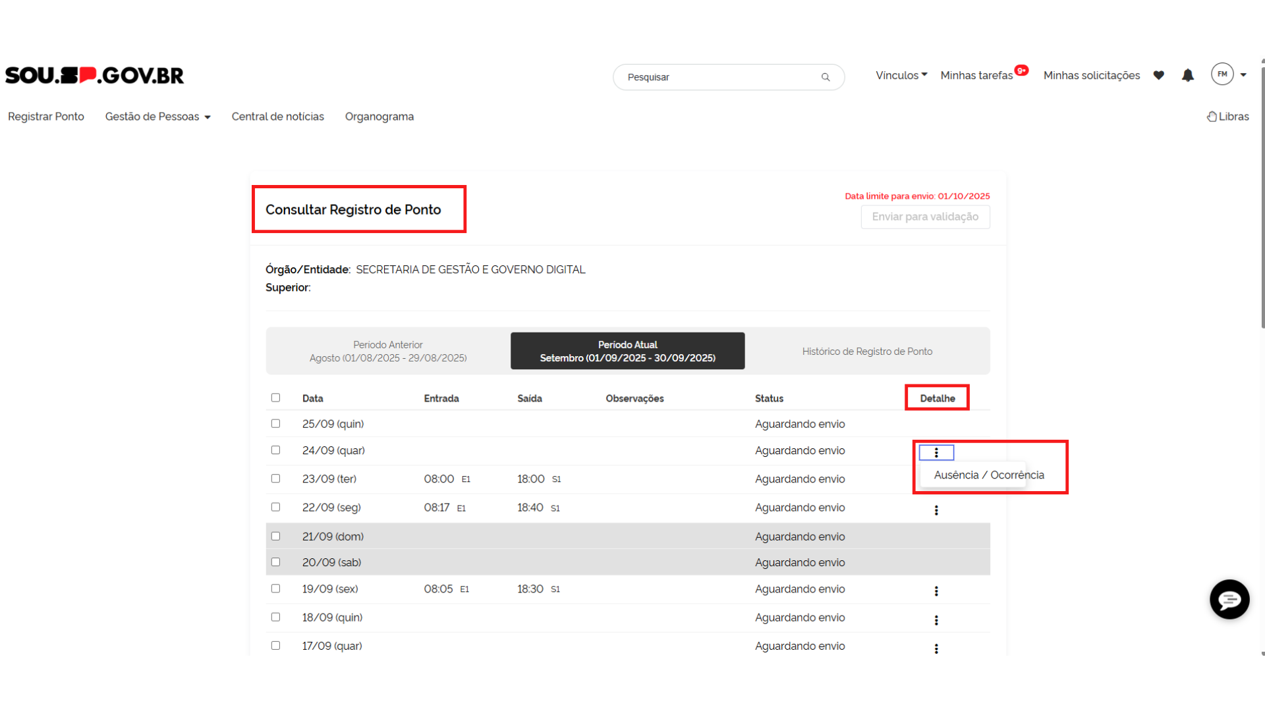Expand Gestão de Pessoas menu
The width and height of the screenshot is (1265, 711).
[x=157, y=117]
